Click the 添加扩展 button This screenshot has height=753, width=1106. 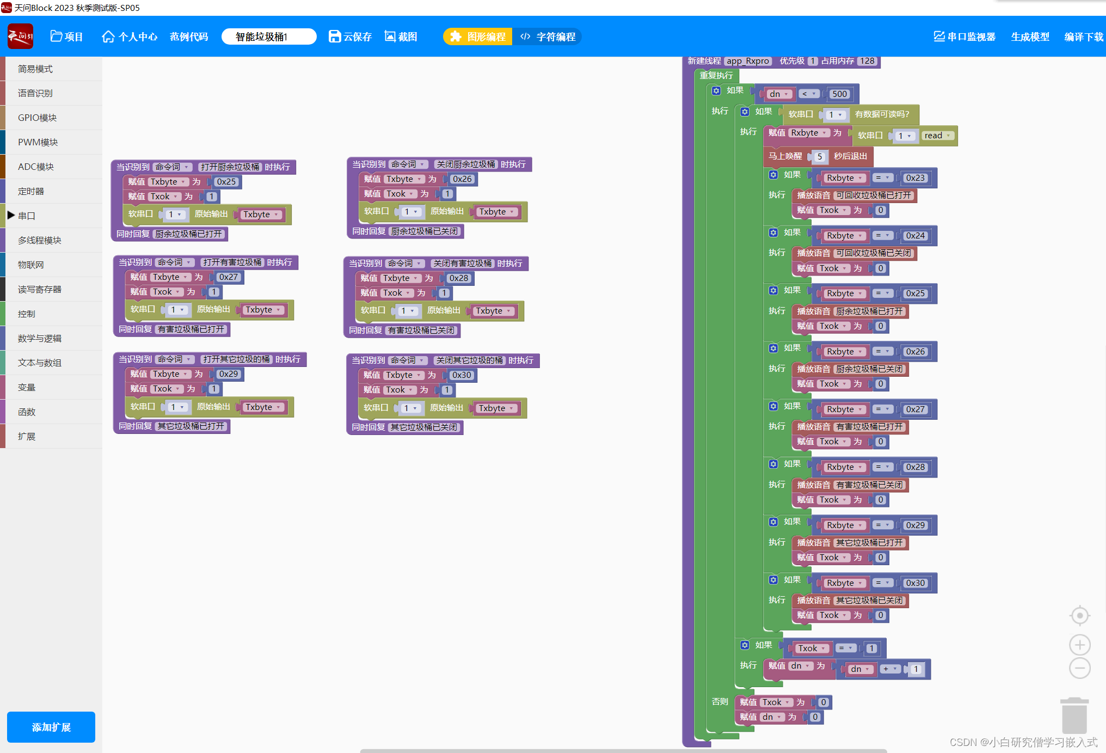pos(51,727)
